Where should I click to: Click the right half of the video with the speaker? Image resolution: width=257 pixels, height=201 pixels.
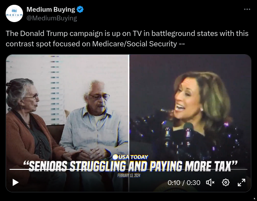(x=190, y=123)
